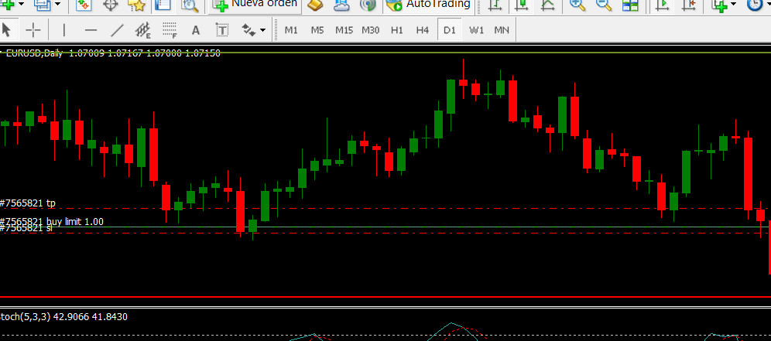Select the vertical line drawing tool

click(64, 30)
